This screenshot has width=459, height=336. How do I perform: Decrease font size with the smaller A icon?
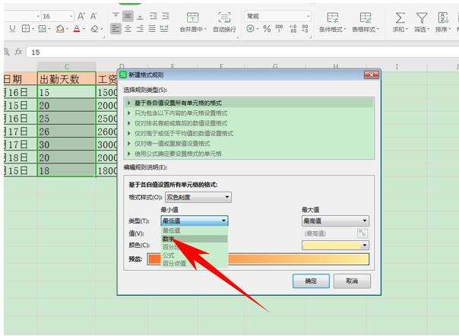93,16
